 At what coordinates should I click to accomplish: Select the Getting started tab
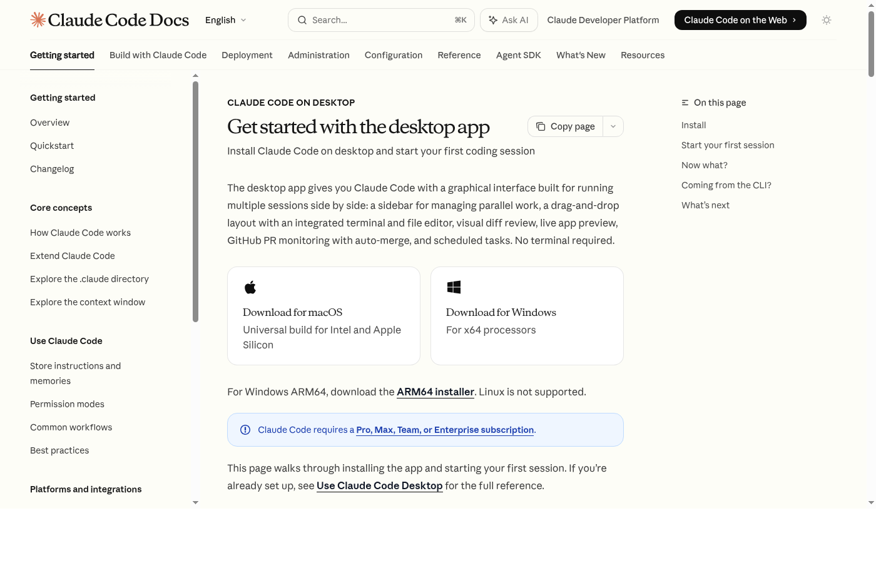click(62, 55)
